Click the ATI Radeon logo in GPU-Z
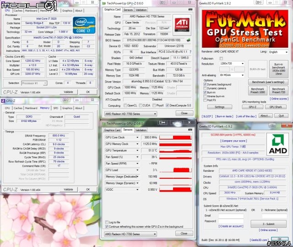 [182, 25]
